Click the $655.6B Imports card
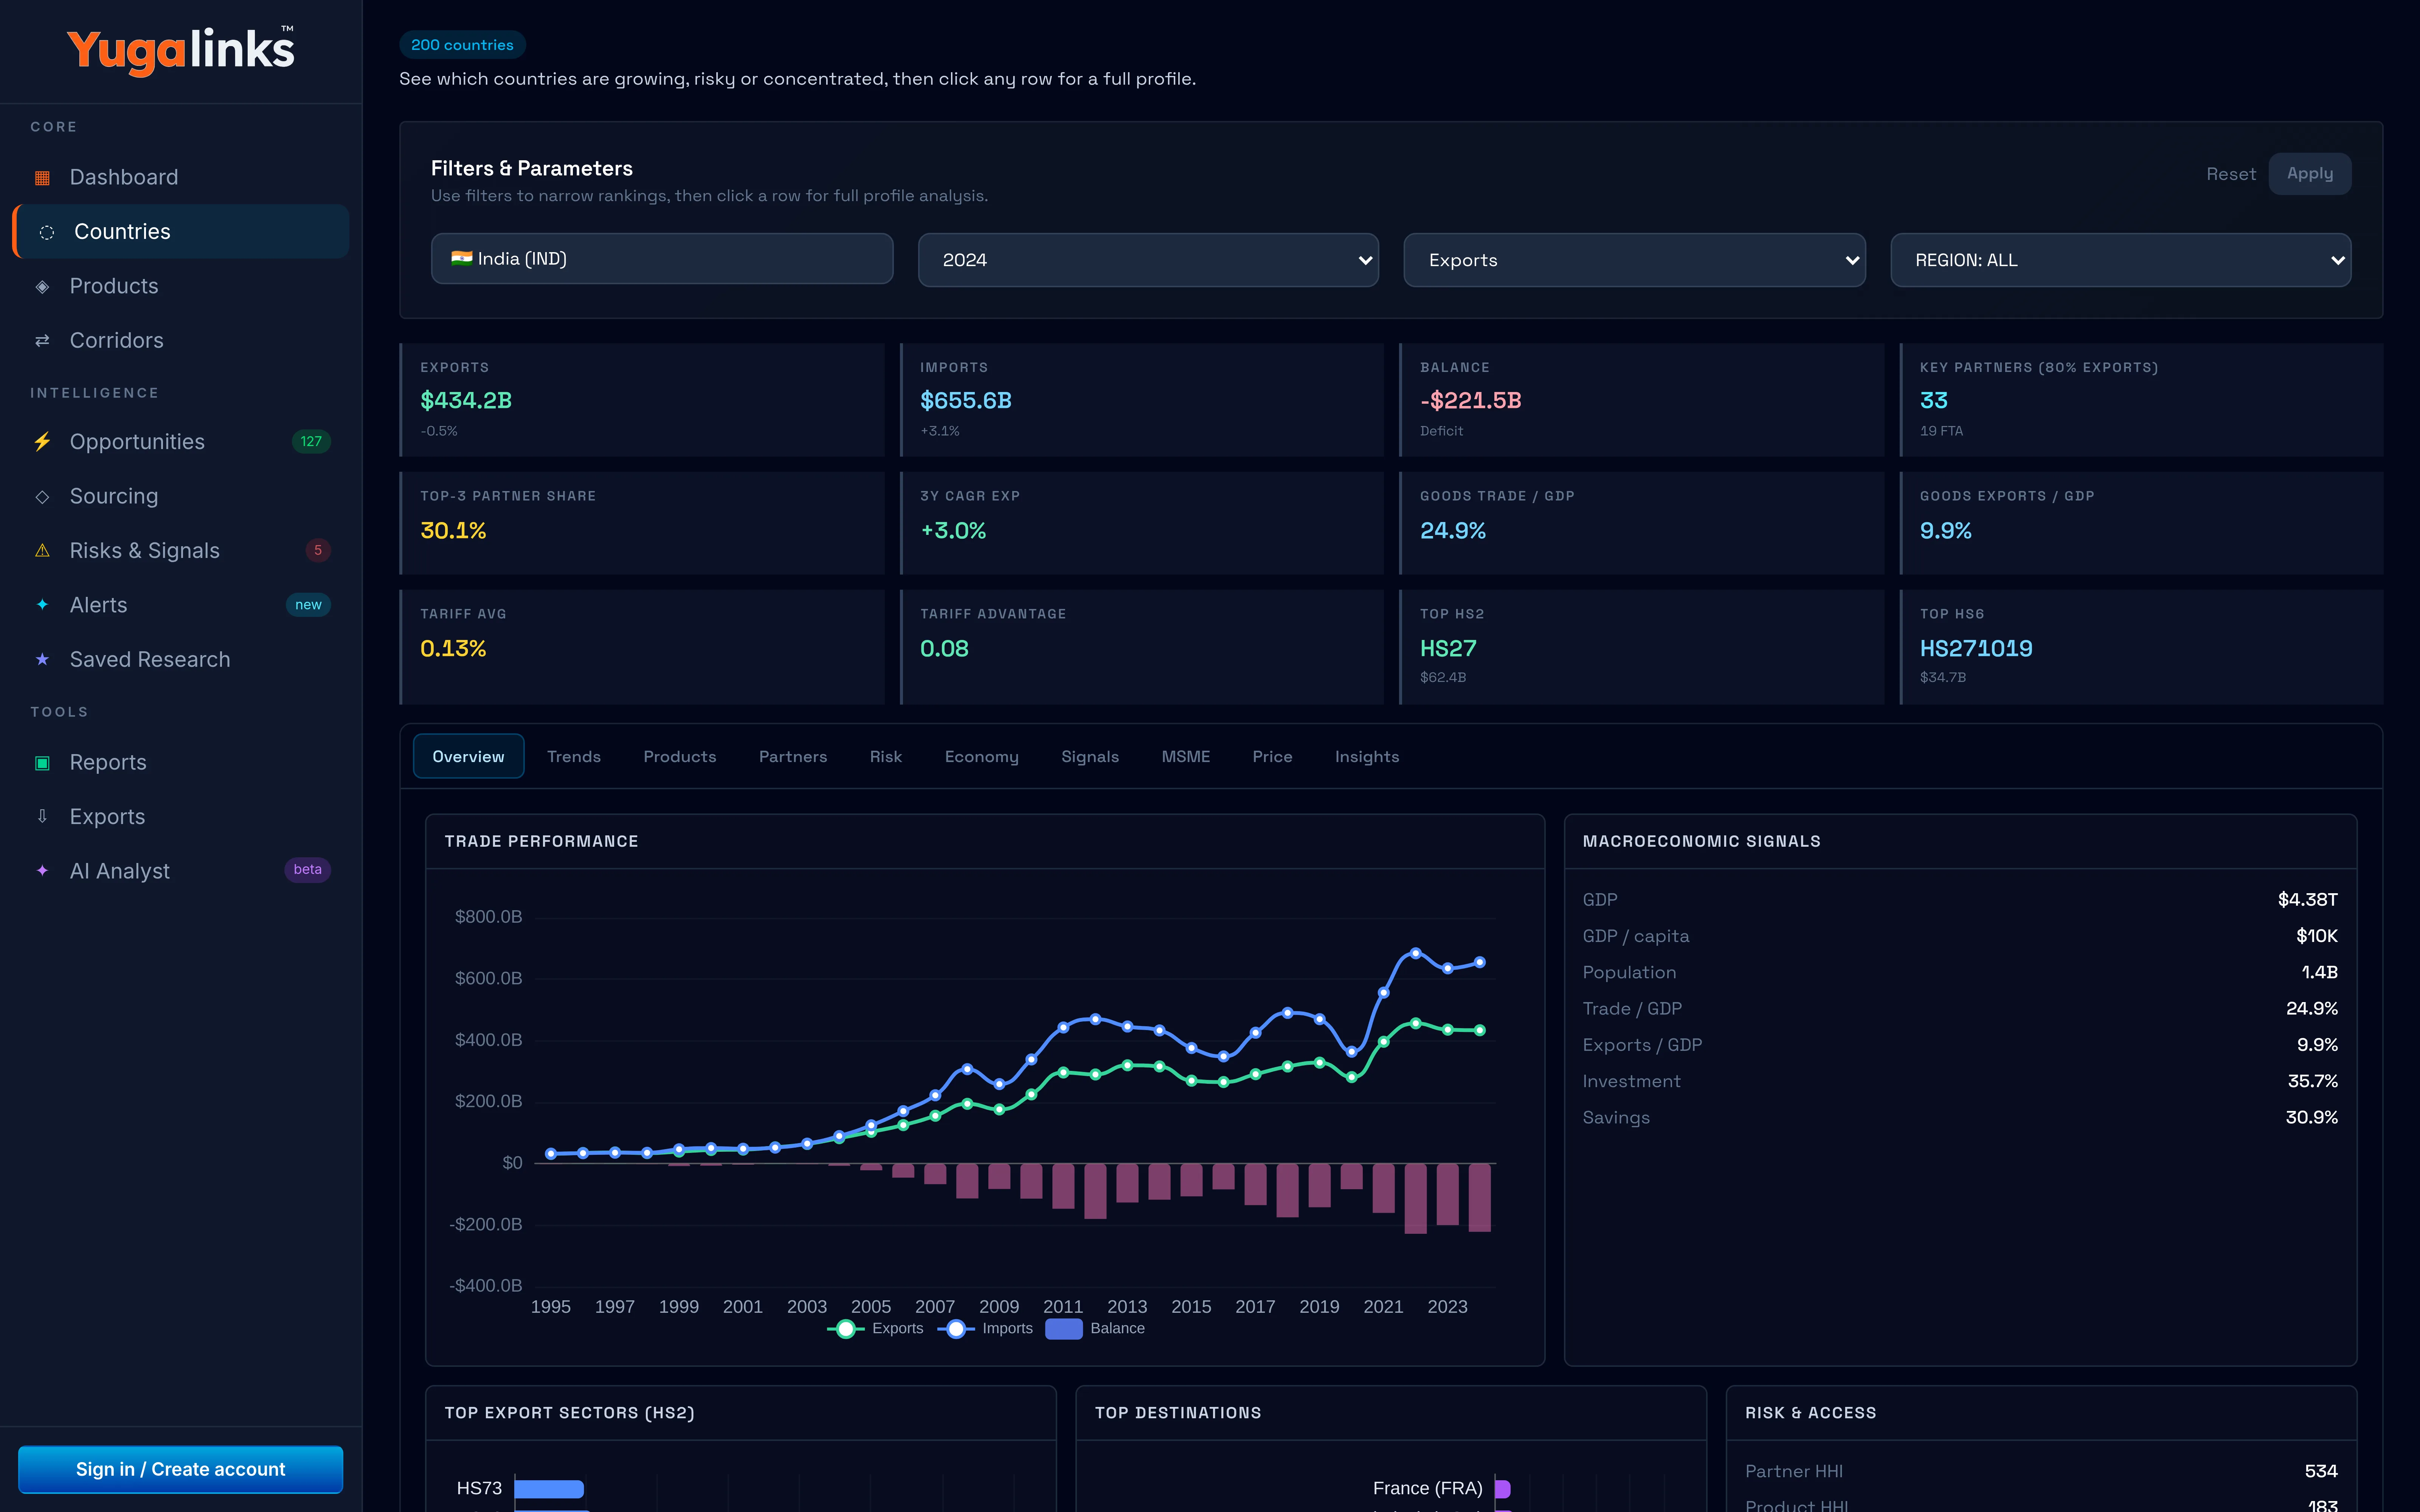 (1142, 400)
